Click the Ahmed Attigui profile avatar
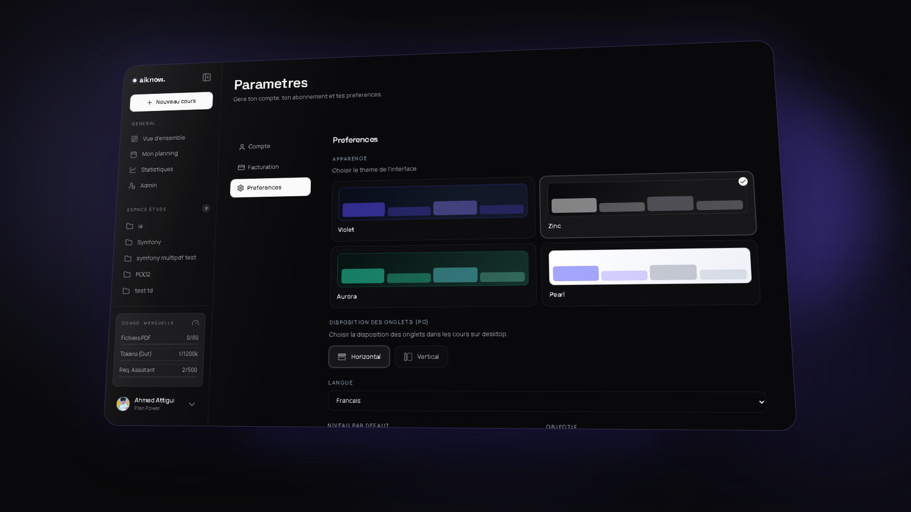The image size is (911, 512). coord(123,404)
